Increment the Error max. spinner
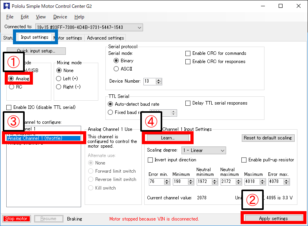Viewport: 308px width, 226px height. pos(286,180)
